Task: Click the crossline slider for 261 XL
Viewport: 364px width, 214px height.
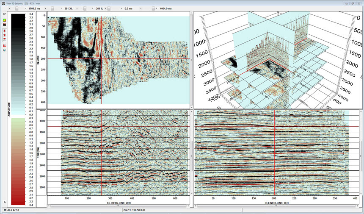Action: (52, 8)
